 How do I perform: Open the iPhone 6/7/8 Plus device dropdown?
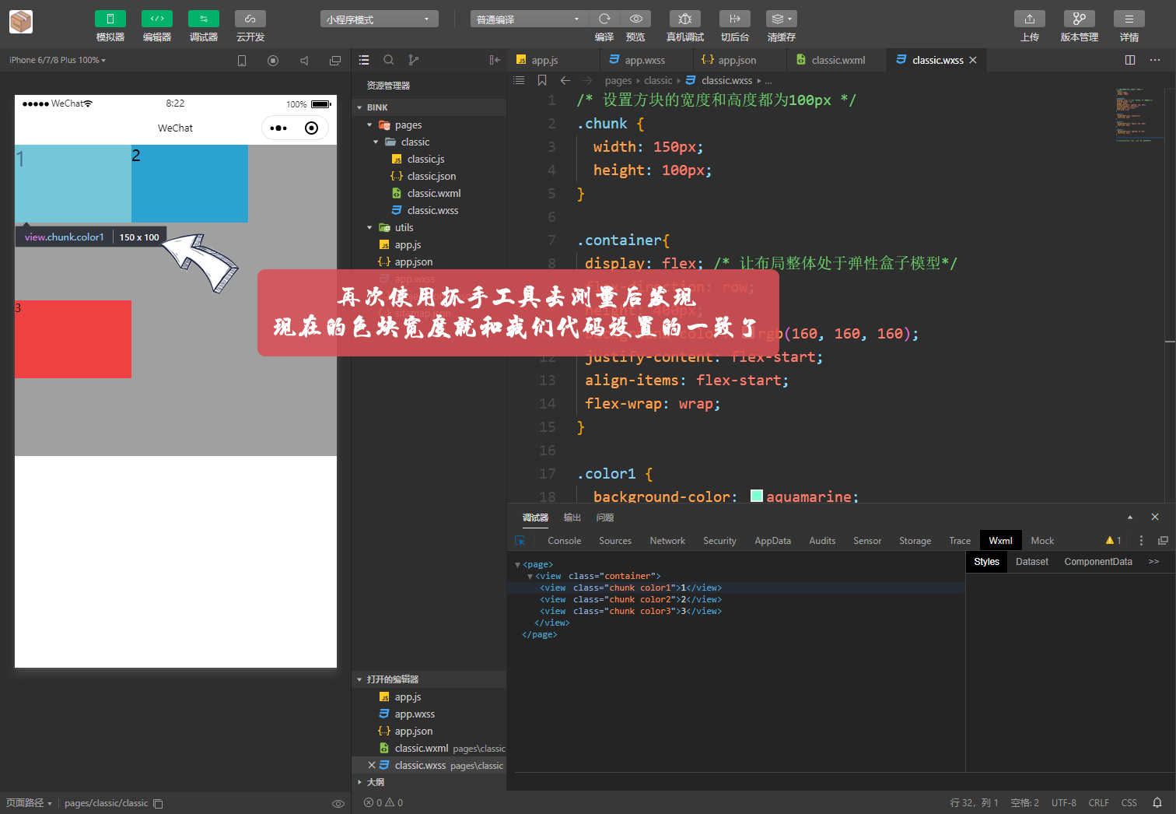[54, 60]
